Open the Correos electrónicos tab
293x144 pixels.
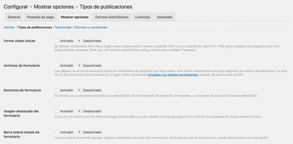(112, 17)
